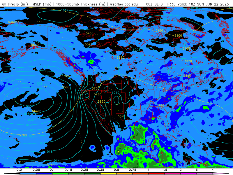Click the 1.5 value on precipitation scale

165,170
